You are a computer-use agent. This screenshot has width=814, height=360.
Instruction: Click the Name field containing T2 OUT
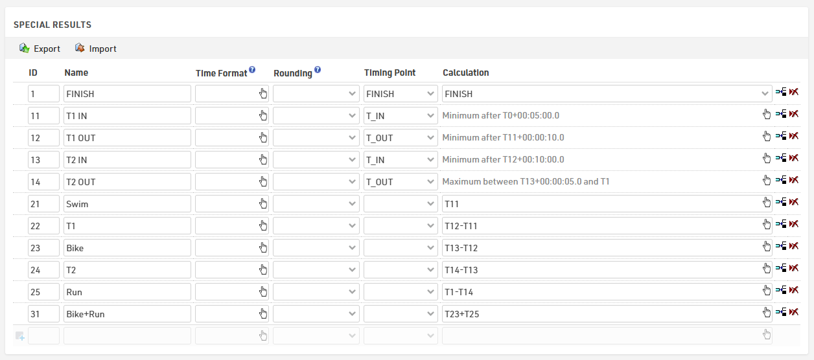pos(127,181)
